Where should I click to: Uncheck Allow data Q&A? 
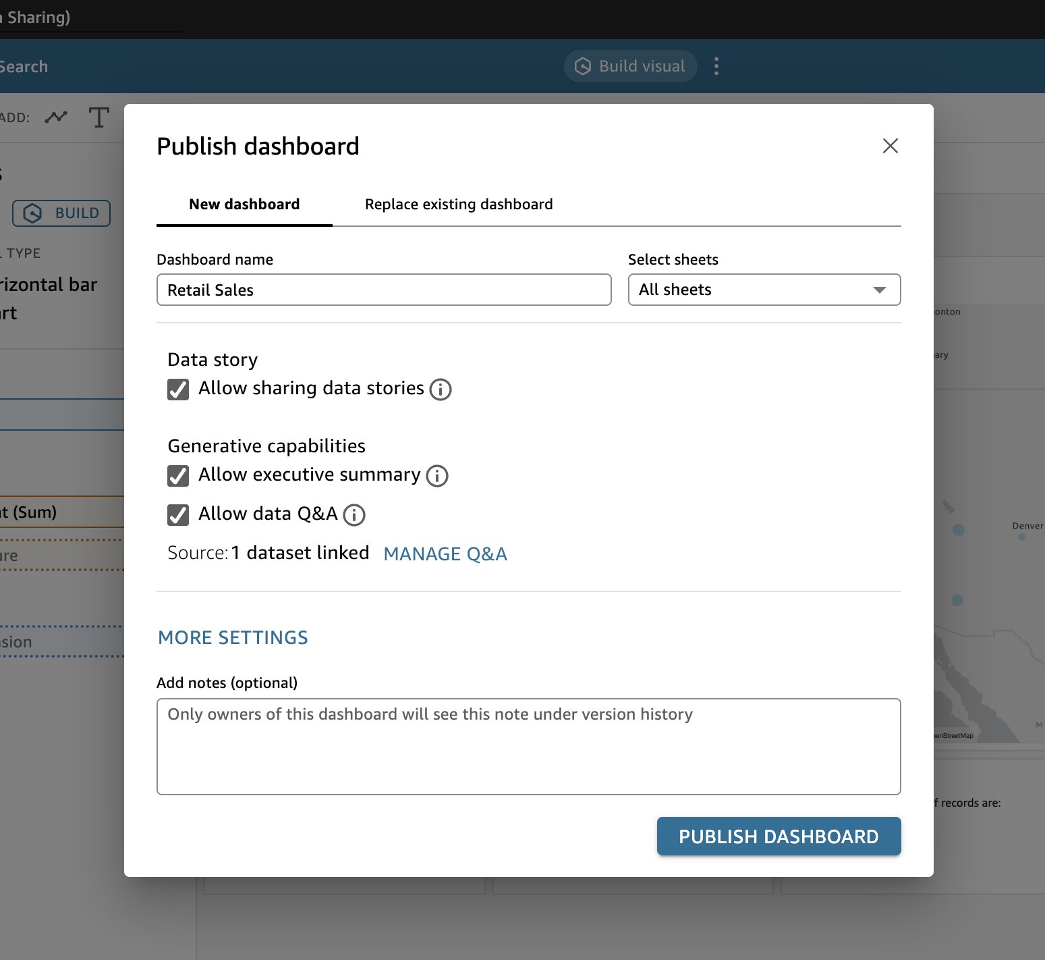tap(178, 515)
